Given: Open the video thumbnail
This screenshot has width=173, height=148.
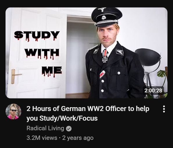Looking at the screenshot, I should coord(87,53).
